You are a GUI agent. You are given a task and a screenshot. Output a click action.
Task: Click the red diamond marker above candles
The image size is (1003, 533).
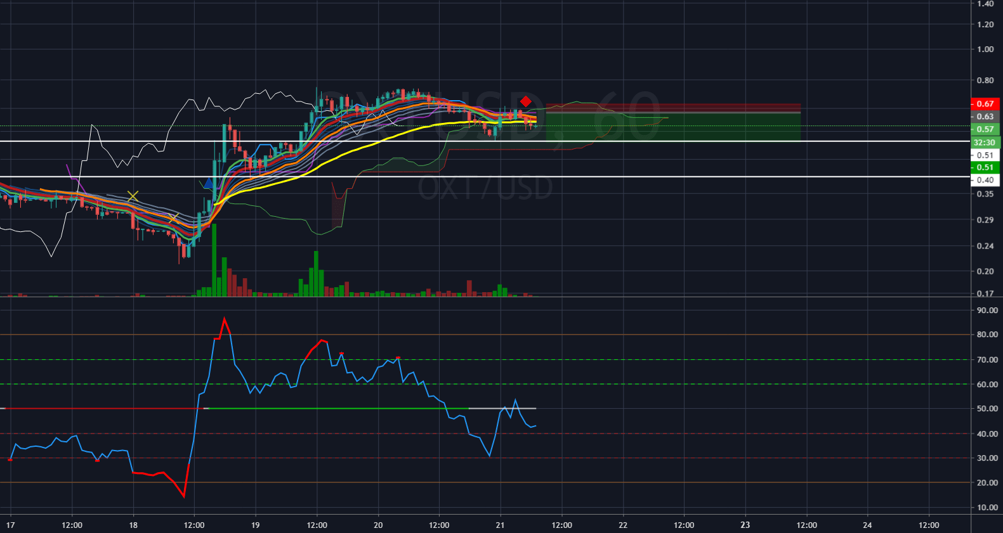pyautogui.click(x=525, y=101)
